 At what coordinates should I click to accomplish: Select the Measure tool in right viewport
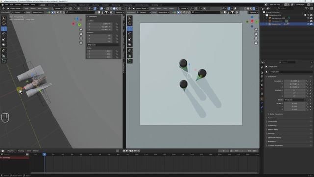click(x=130, y=56)
